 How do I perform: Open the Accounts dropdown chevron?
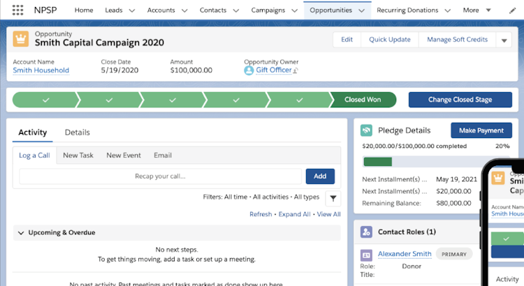pyautogui.click(x=184, y=10)
